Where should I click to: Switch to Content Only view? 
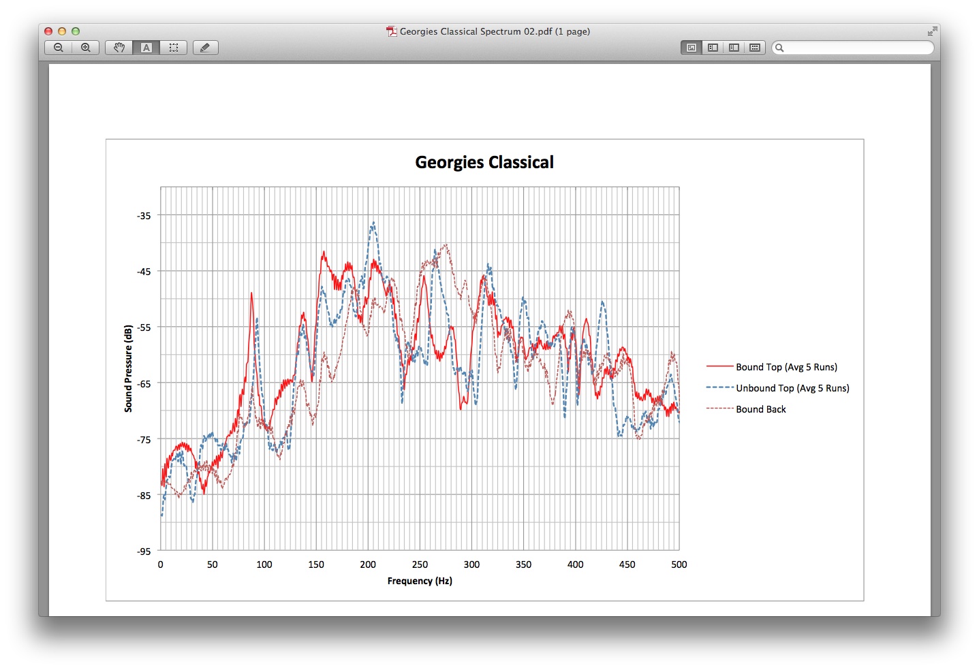point(691,48)
